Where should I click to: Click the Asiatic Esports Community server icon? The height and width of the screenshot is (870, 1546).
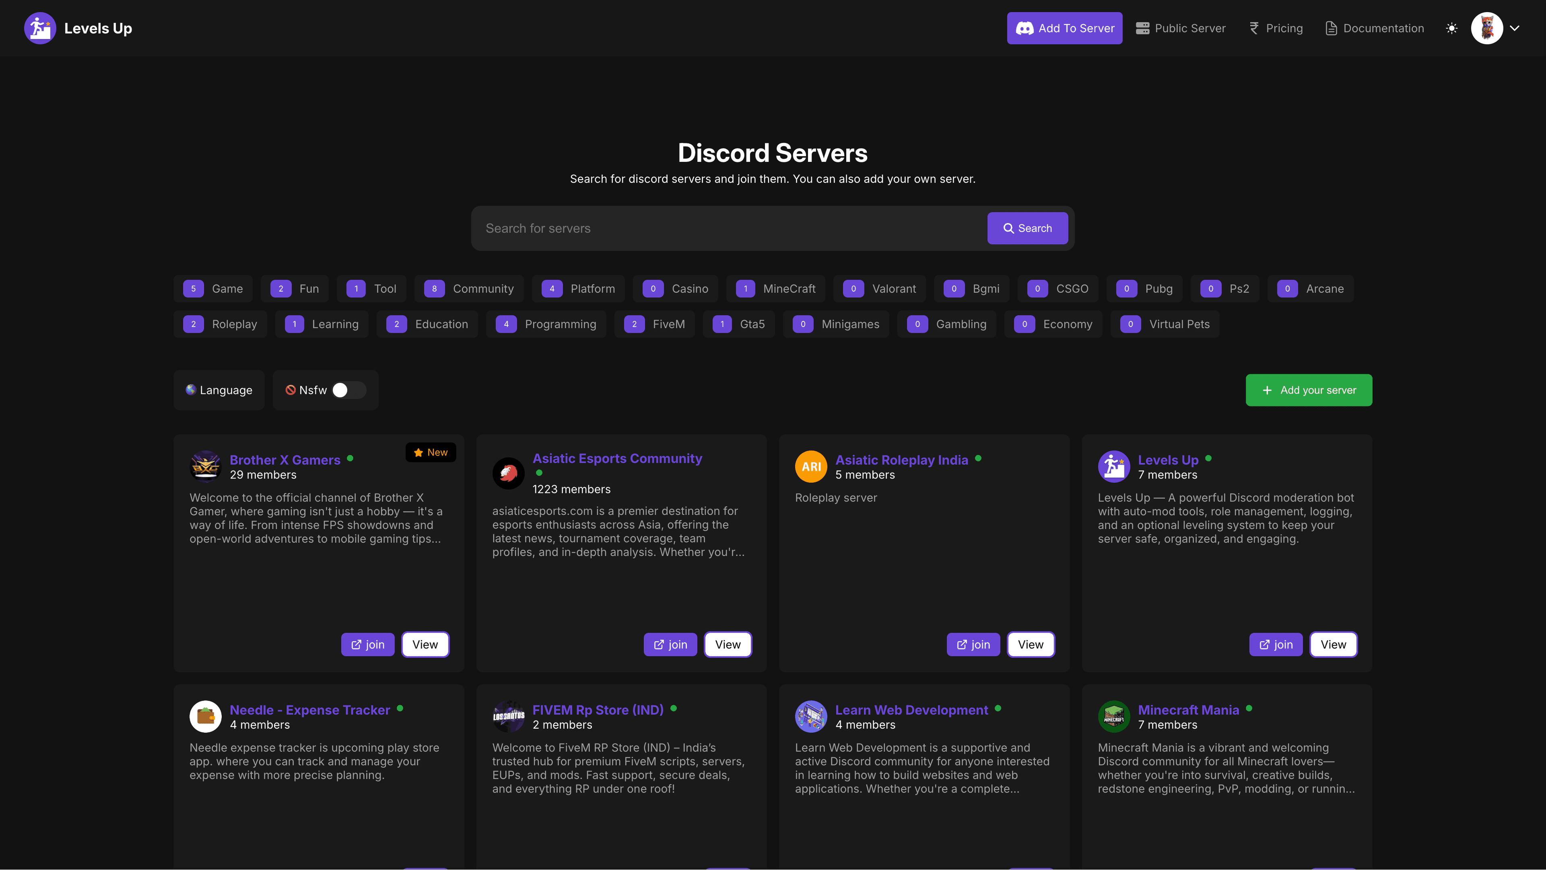click(x=508, y=474)
